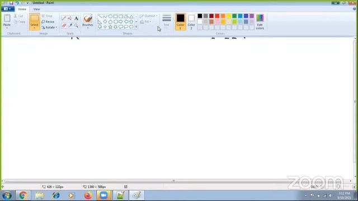The image size is (358, 201).
Task: Choose the Six-point star shape
Action: (x=116, y=27)
